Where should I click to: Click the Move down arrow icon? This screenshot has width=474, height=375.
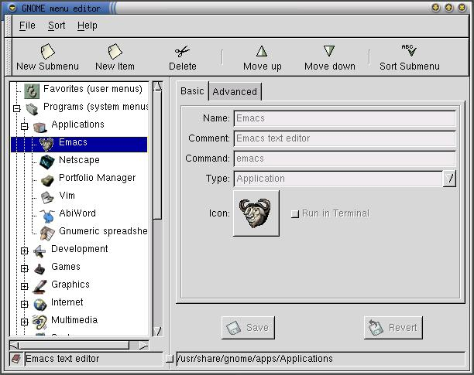[x=329, y=51]
